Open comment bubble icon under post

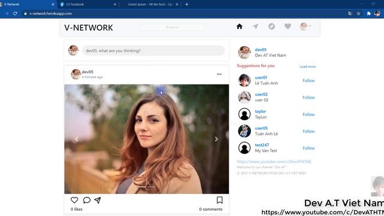[x=86, y=200]
